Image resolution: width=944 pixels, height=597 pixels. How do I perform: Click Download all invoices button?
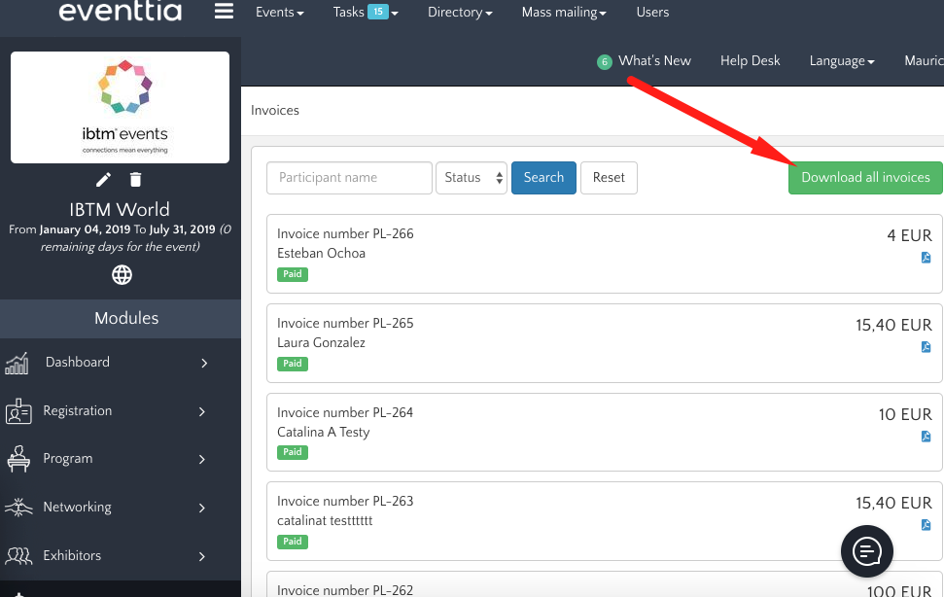point(865,178)
